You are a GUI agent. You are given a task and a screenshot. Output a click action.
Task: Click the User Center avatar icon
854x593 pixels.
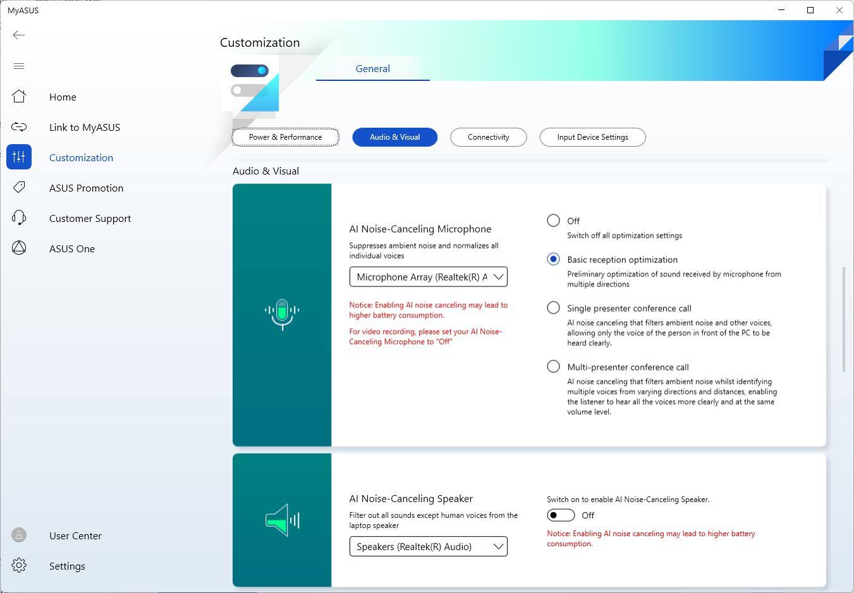click(x=19, y=535)
